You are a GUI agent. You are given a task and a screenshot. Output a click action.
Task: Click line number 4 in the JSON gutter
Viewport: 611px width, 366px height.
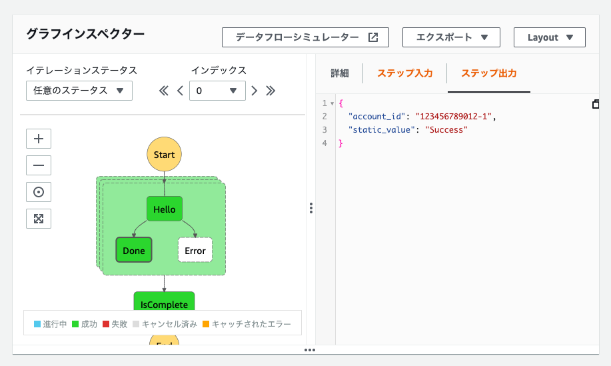pyautogui.click(x=325, y=143)
